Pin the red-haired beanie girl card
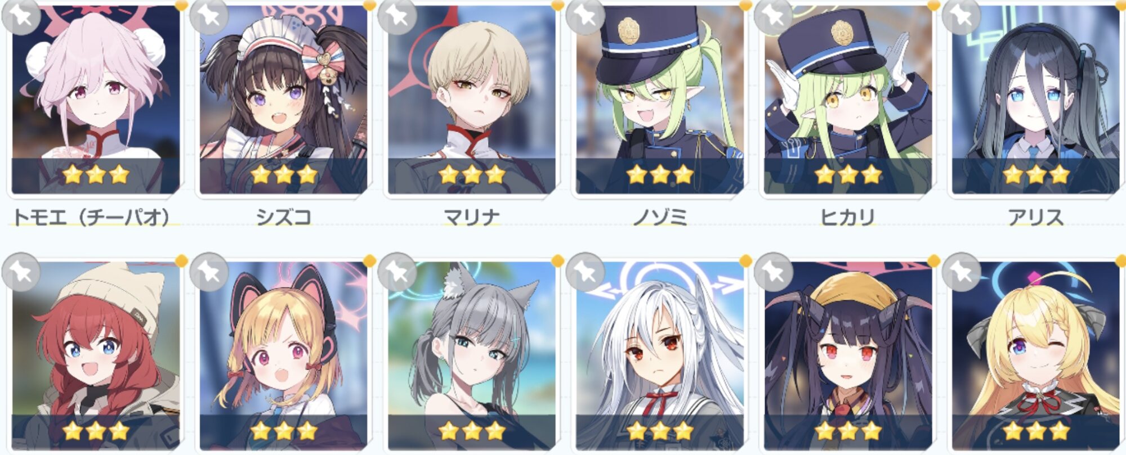The width and height of the screenshot is (1126, 455). click(21, 272)
